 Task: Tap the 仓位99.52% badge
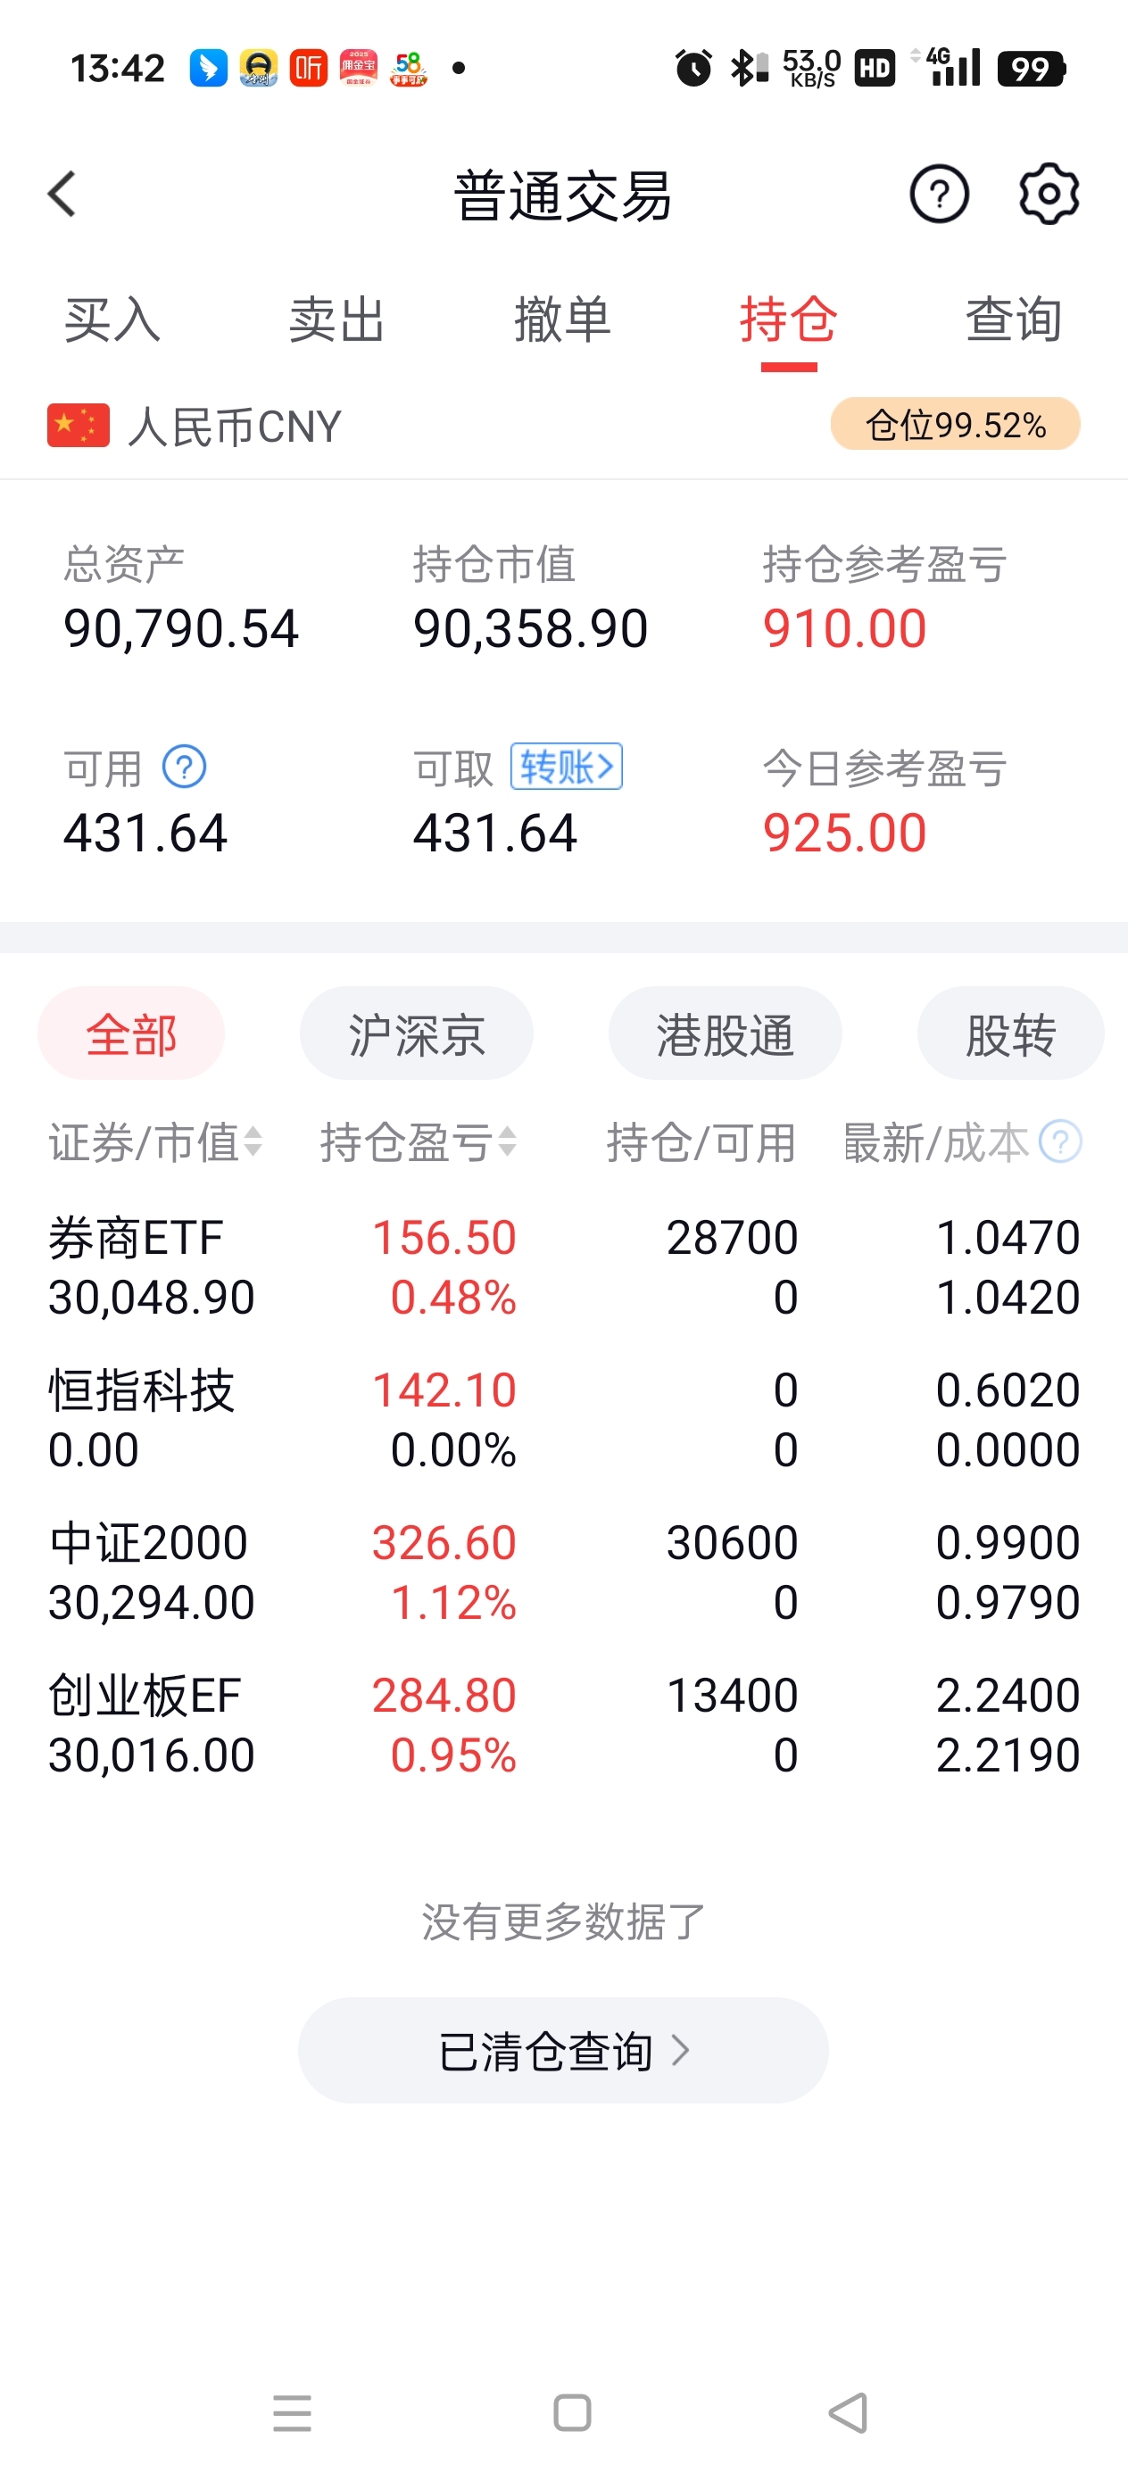(x=956, y=424)
